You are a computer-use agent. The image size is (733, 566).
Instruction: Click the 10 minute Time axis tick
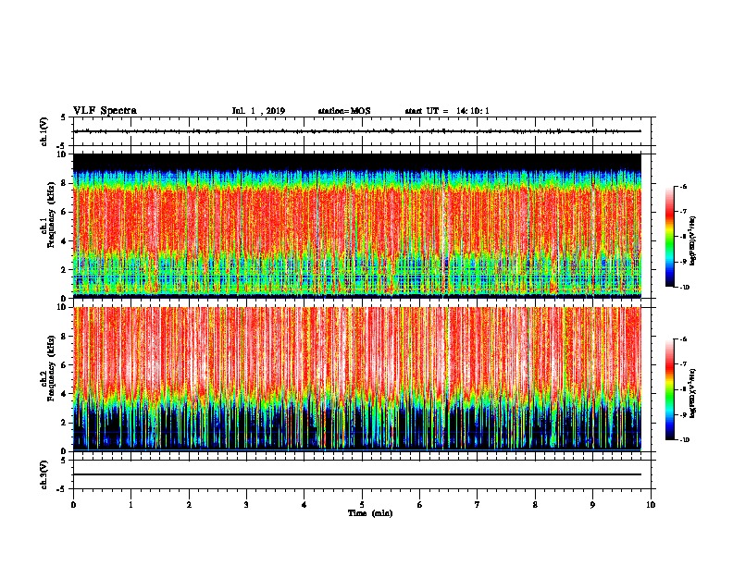(651, 505)
